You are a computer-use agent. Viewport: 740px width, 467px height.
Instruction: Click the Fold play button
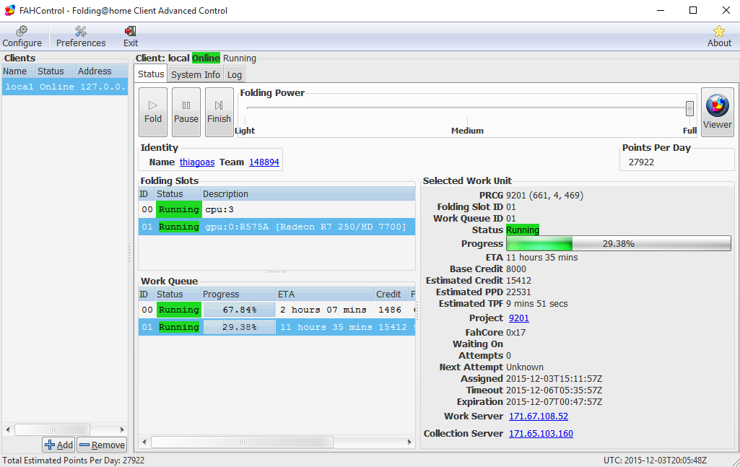coord(153,113)
